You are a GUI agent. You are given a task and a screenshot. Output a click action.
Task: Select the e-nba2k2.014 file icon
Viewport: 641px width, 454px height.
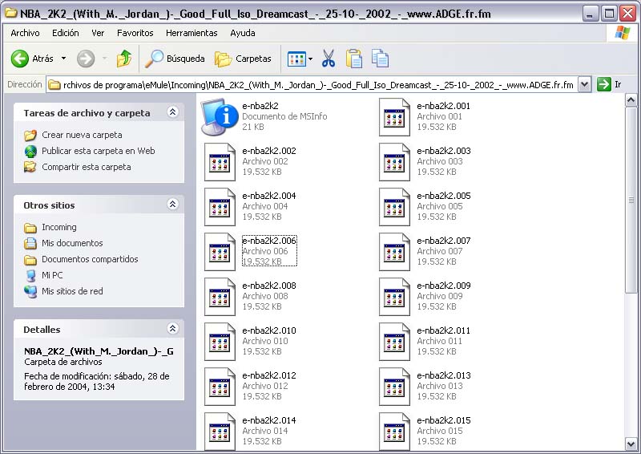(220, 432)
